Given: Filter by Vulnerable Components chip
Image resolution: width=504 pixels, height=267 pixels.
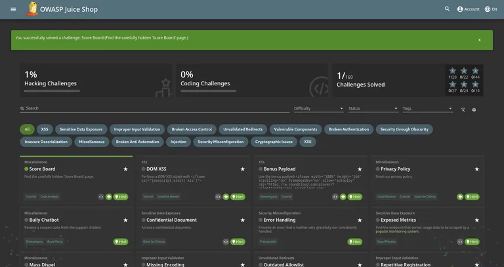Looking at the screenshot, I should tap(295, 129).
